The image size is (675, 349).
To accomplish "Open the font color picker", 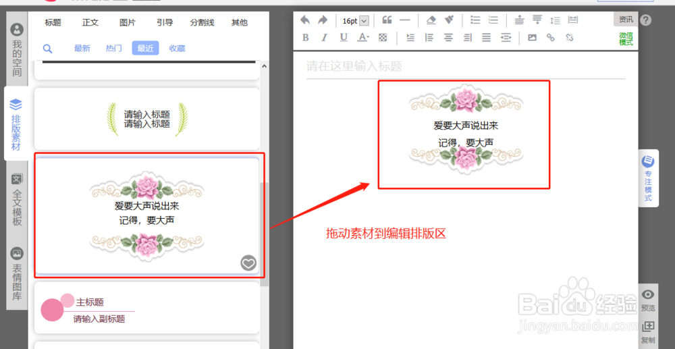I will (363, 37).
